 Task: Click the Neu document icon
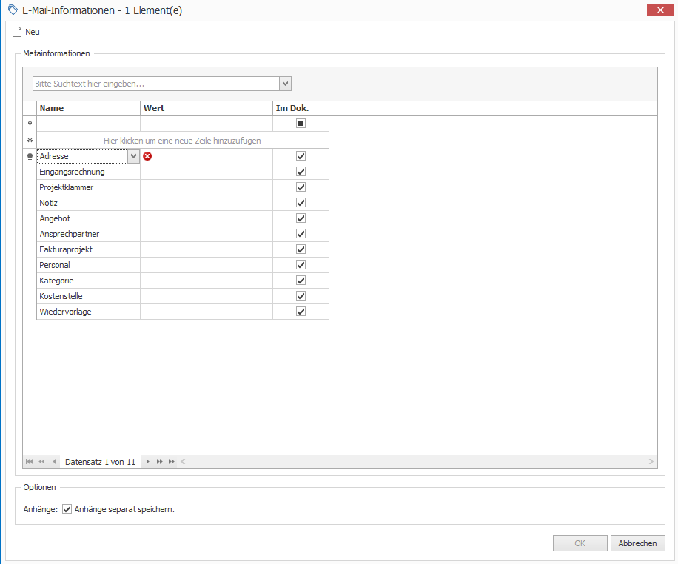pos(17,32)
